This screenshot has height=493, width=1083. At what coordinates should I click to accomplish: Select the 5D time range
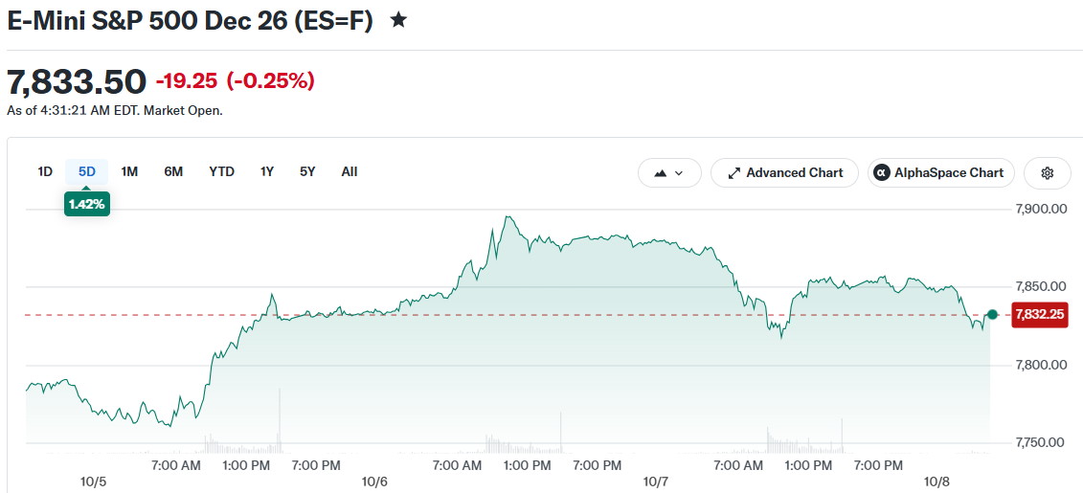pyautogui.click(x=87, y=172)
